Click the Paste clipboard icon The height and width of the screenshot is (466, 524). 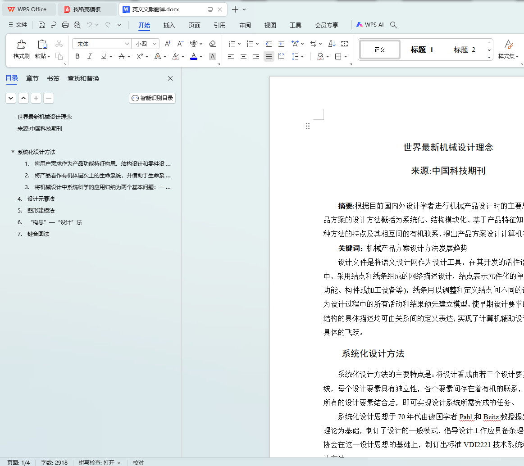pos(42,45)
